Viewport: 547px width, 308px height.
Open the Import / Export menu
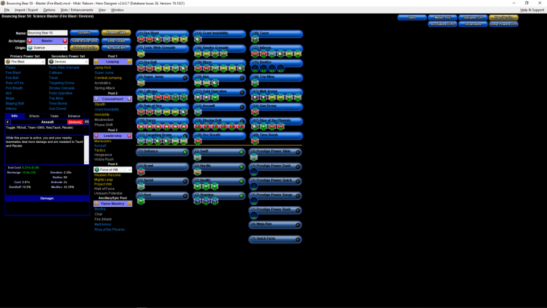coord(26,10)
